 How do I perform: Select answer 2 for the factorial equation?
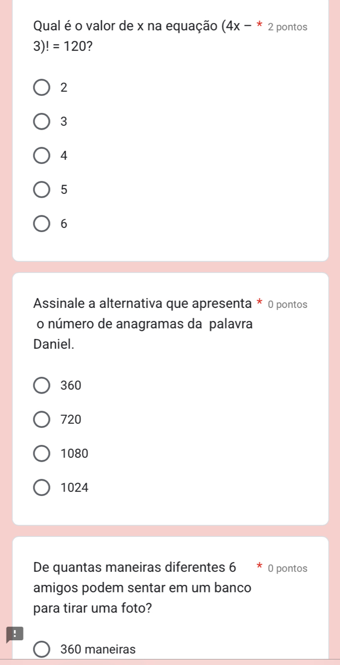tap(42, 87)
